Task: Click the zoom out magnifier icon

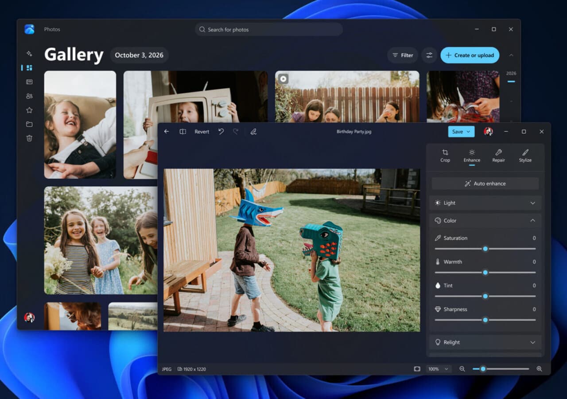Action: [462, 369]
